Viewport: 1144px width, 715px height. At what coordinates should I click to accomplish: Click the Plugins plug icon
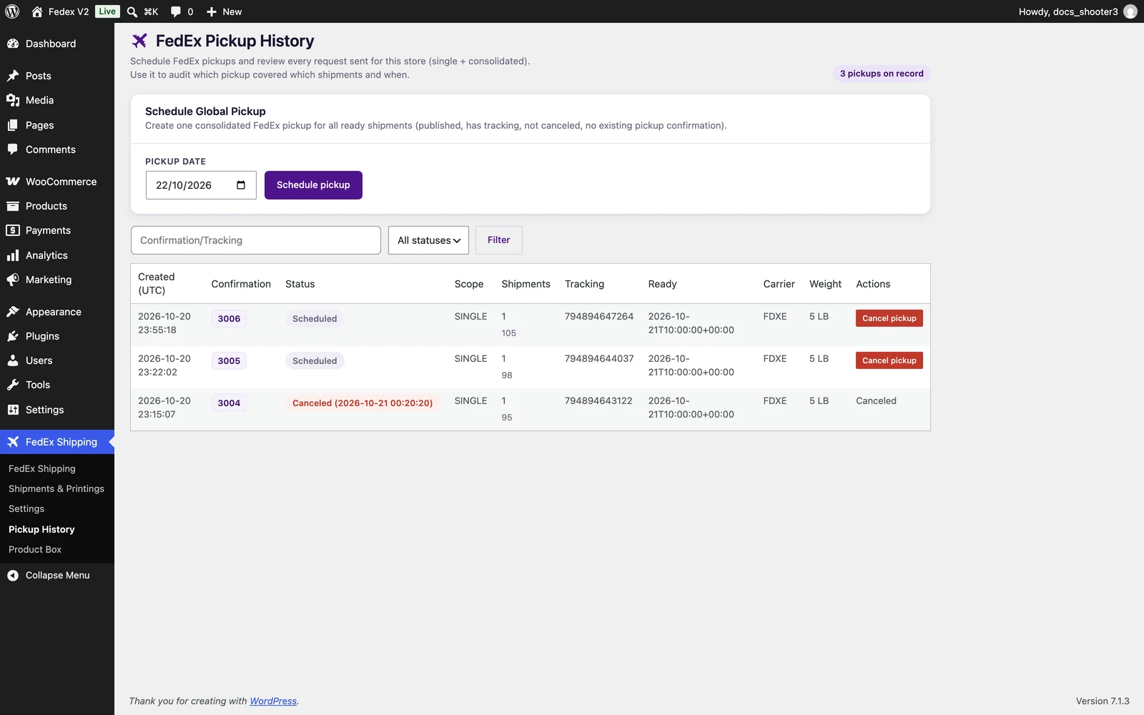click(x=13, y=336)
